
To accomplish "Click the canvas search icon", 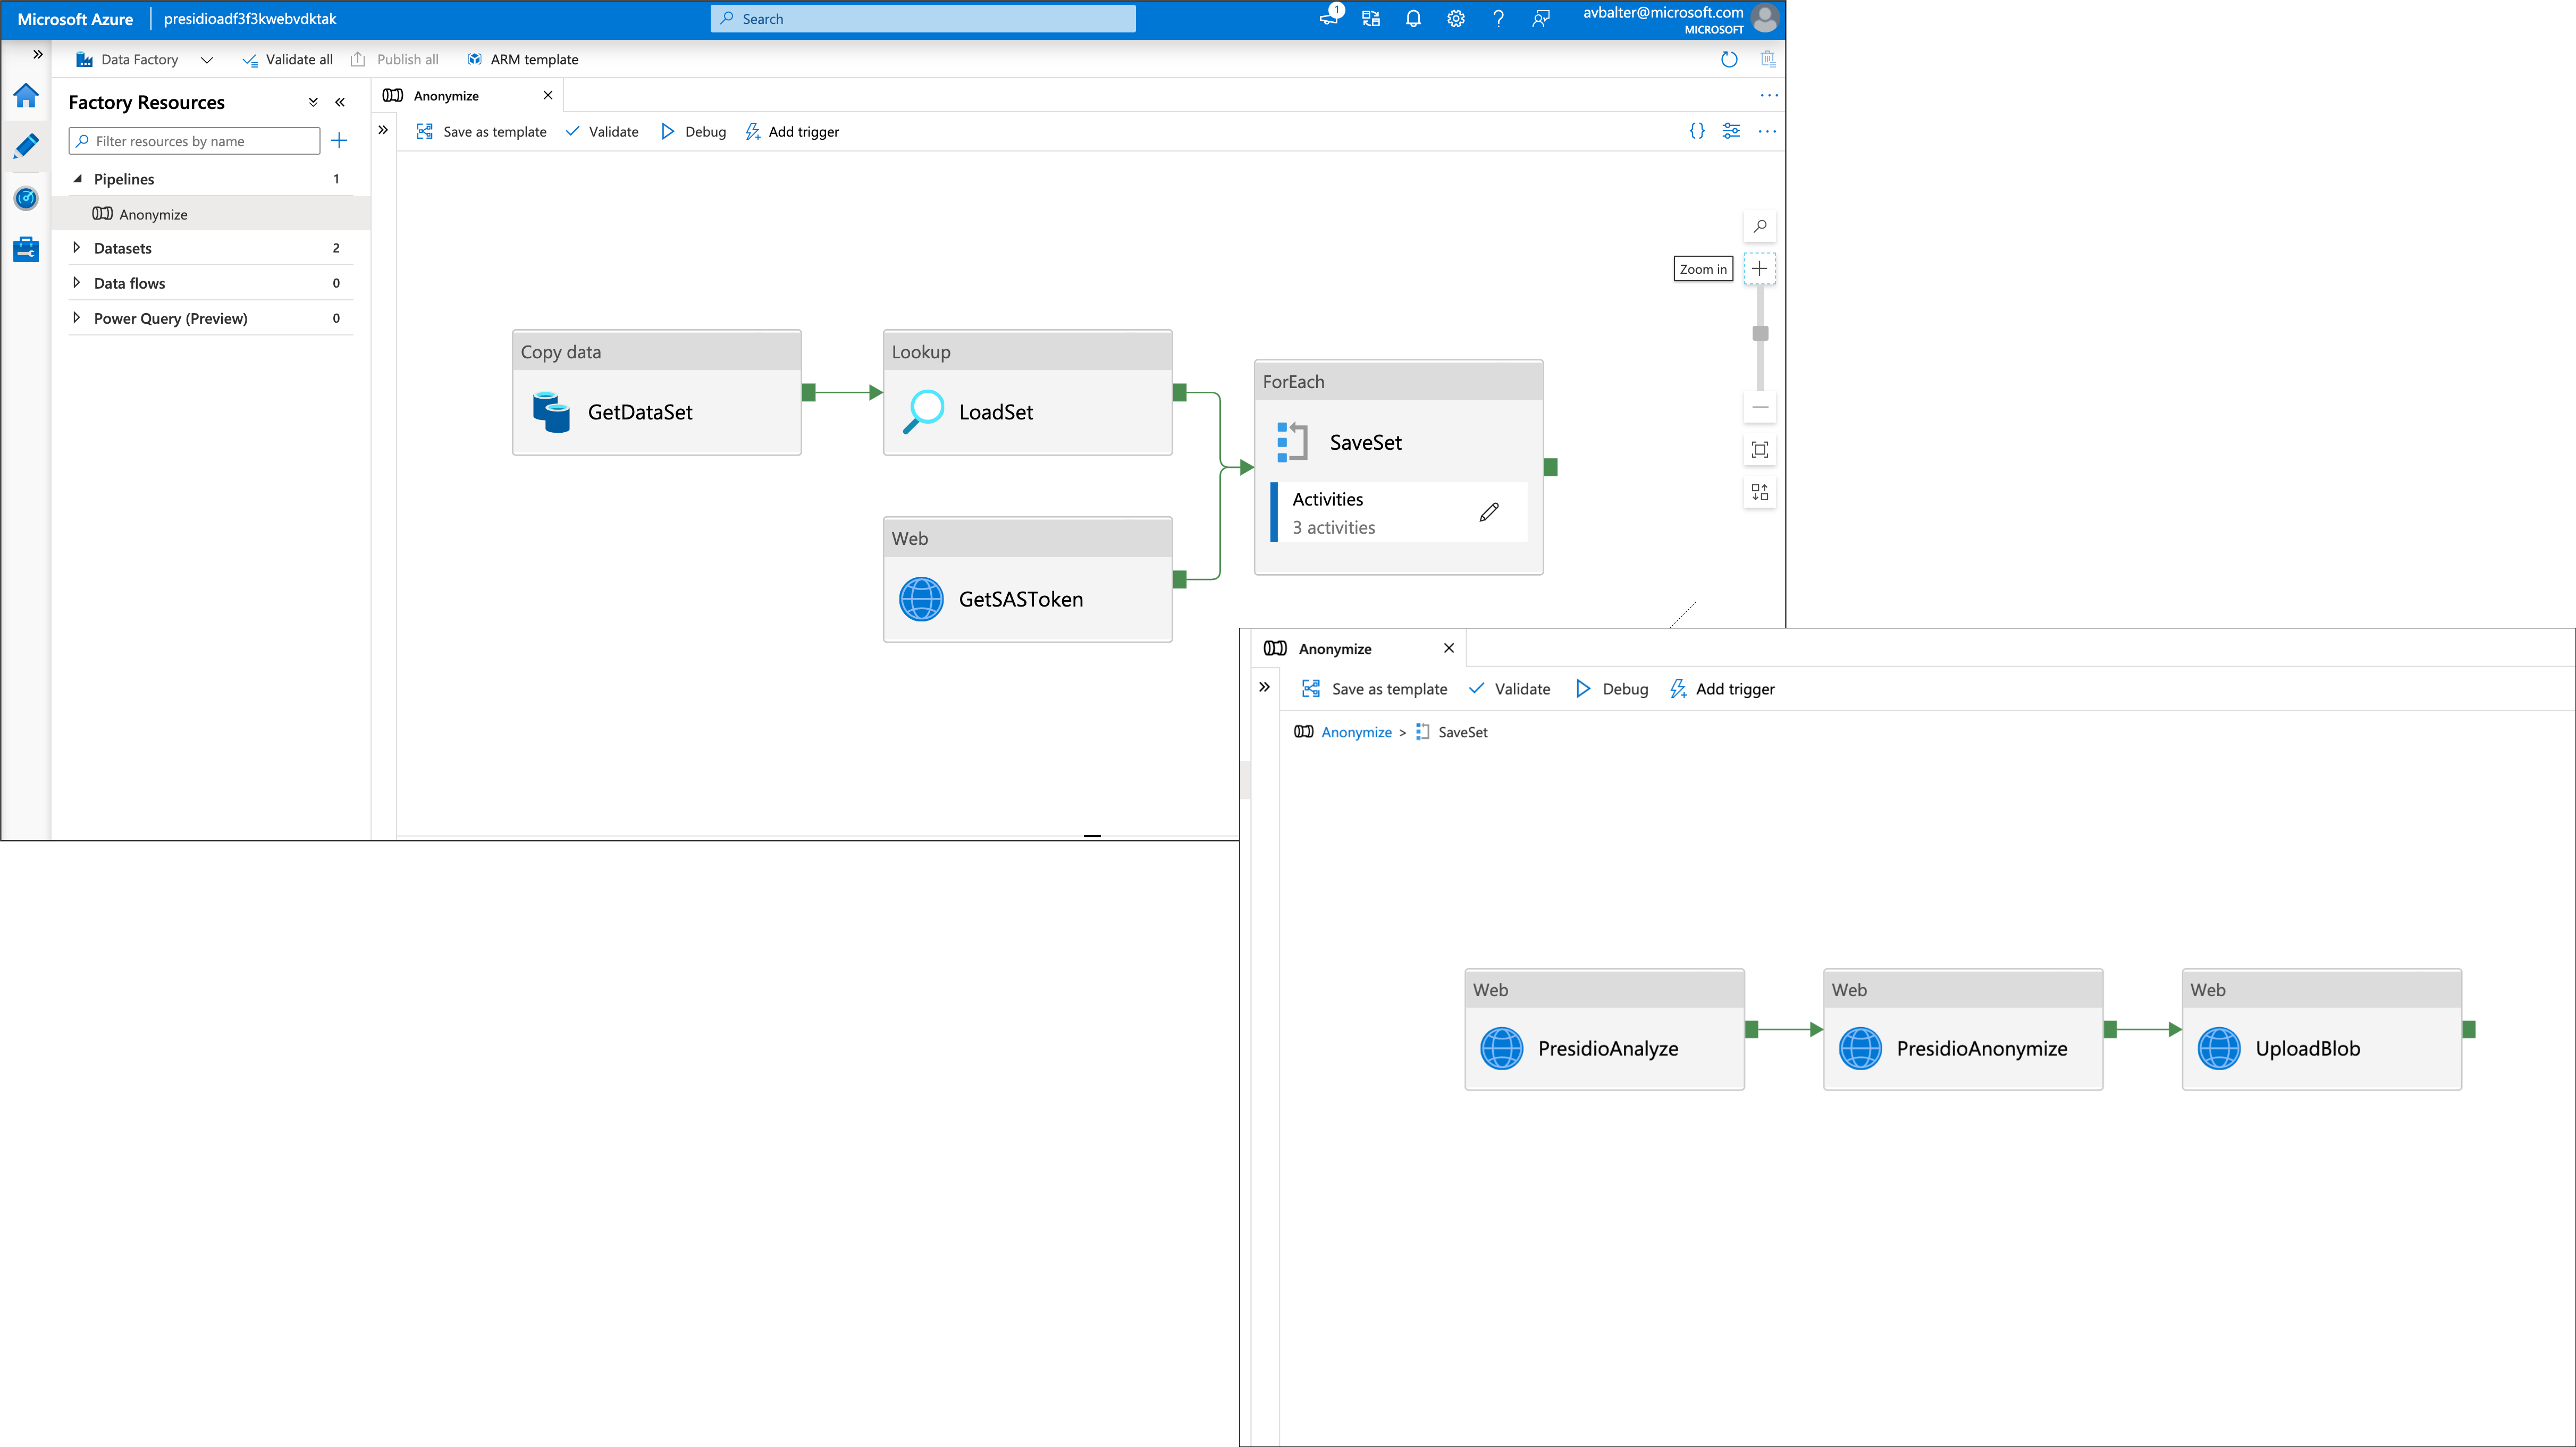I will click(x=1760, y=226).
